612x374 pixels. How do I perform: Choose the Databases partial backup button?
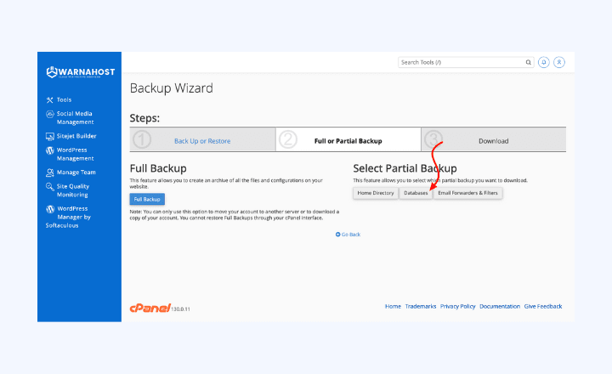[416, 193]
